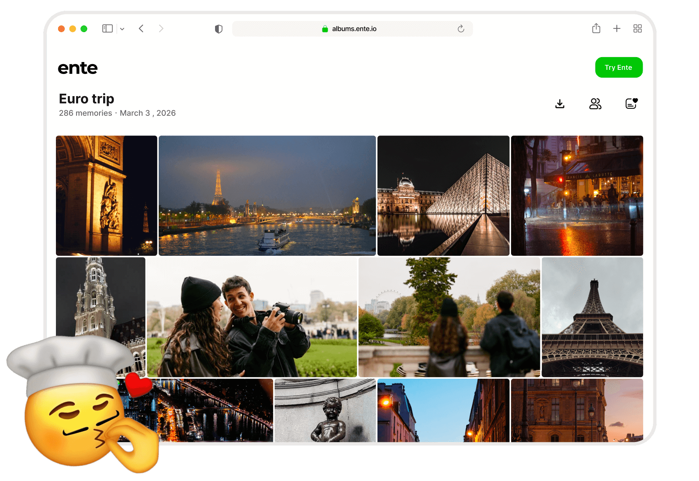Reload the page with the refresh icon
This screenshot has height=481, width=699.
tap(461, 29)
